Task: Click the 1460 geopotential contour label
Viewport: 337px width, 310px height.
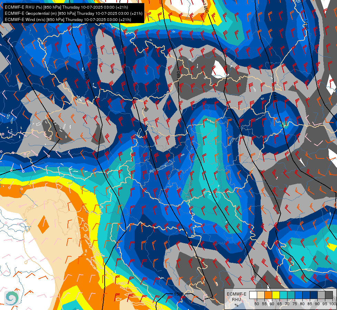Action: (x=206, y=8)
